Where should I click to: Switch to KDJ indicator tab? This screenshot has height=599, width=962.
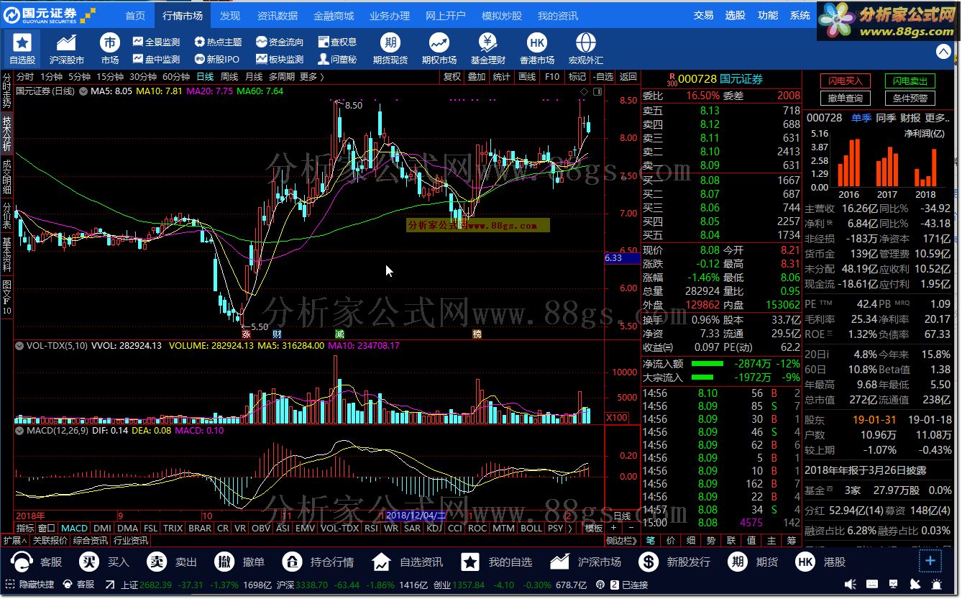coord(434,528)
